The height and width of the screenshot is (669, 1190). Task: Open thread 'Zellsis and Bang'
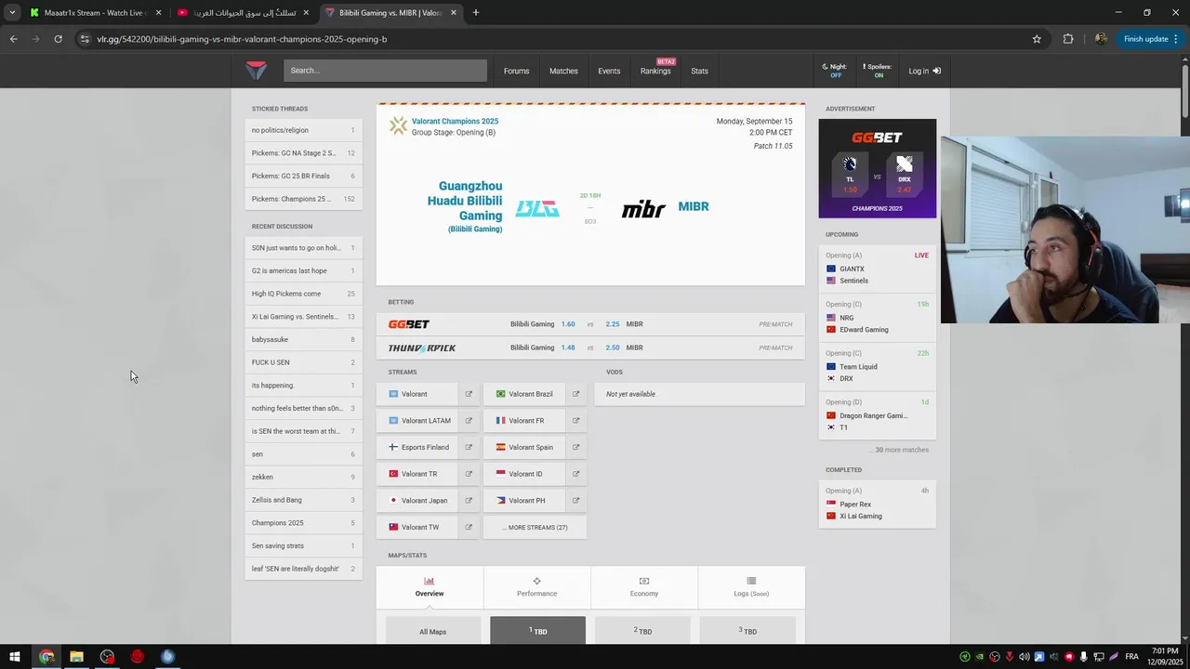pos(303,500)
